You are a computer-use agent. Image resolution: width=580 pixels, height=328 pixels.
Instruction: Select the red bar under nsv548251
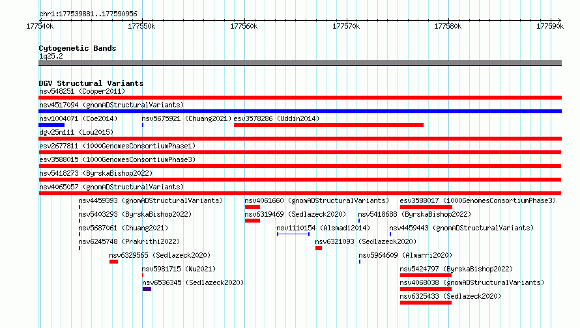point(300,98)
